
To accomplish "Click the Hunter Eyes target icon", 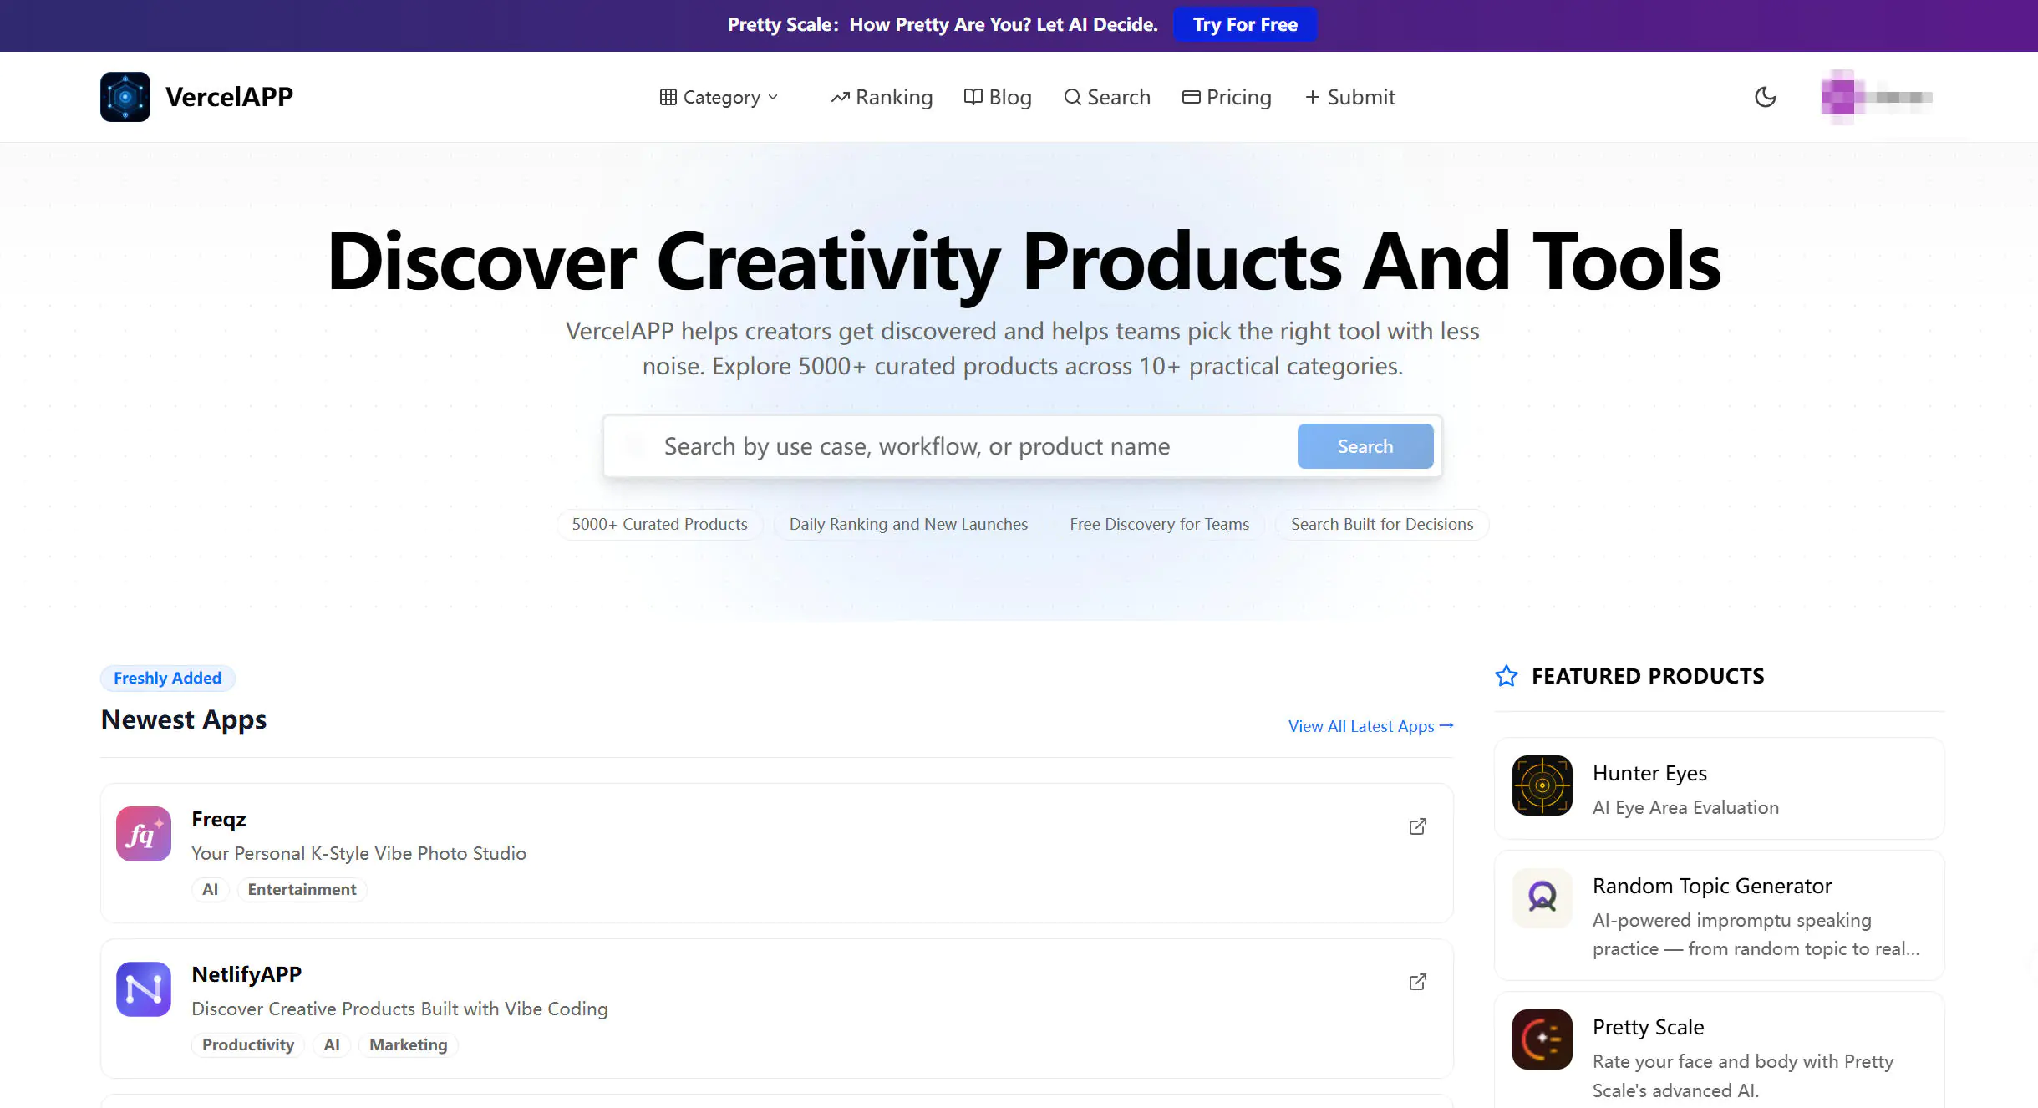I will [x=1542, y=785].
